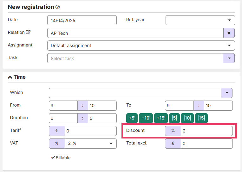Open the Ref. year dropdown
Screen dimensions: 242x172
pos(200,20)
